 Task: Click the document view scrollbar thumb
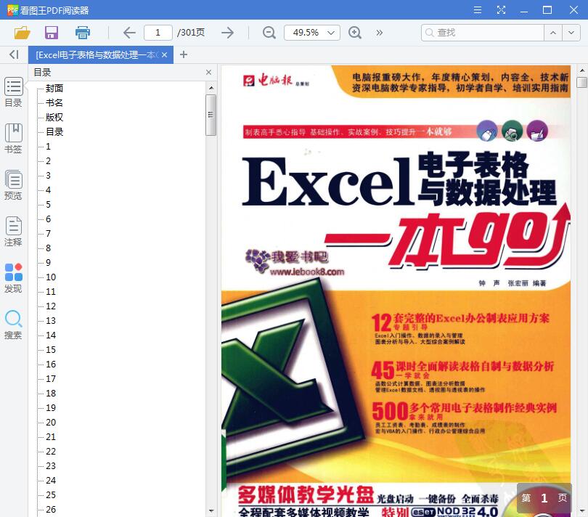click(x=581, y=82)
